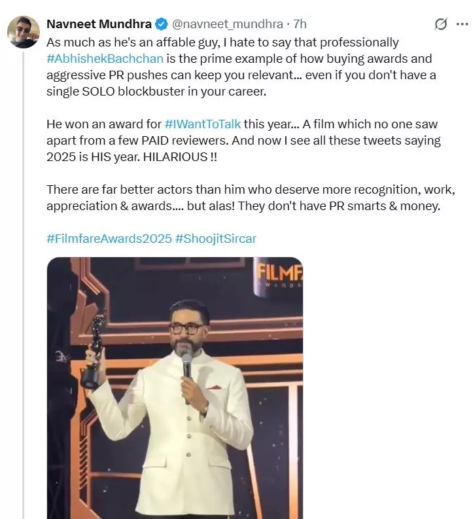Viewport: 473px width, 519px height.
Task: Click the @navneet_mundhra handle
Action: [227, 24]
